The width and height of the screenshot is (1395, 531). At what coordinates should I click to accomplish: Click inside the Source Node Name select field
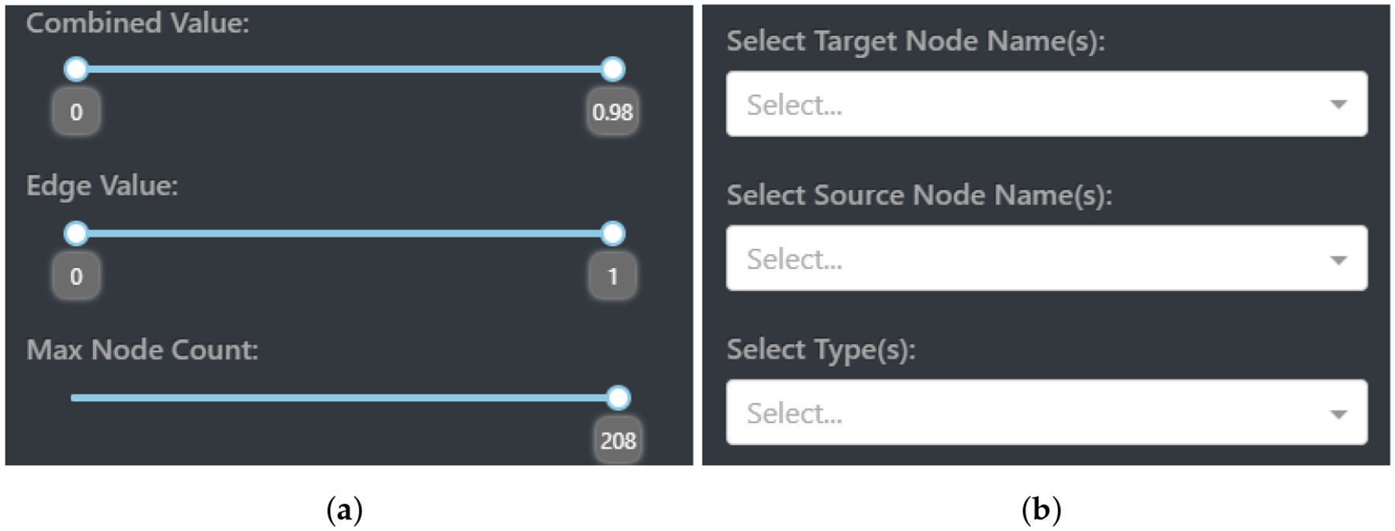[1046, 258]
